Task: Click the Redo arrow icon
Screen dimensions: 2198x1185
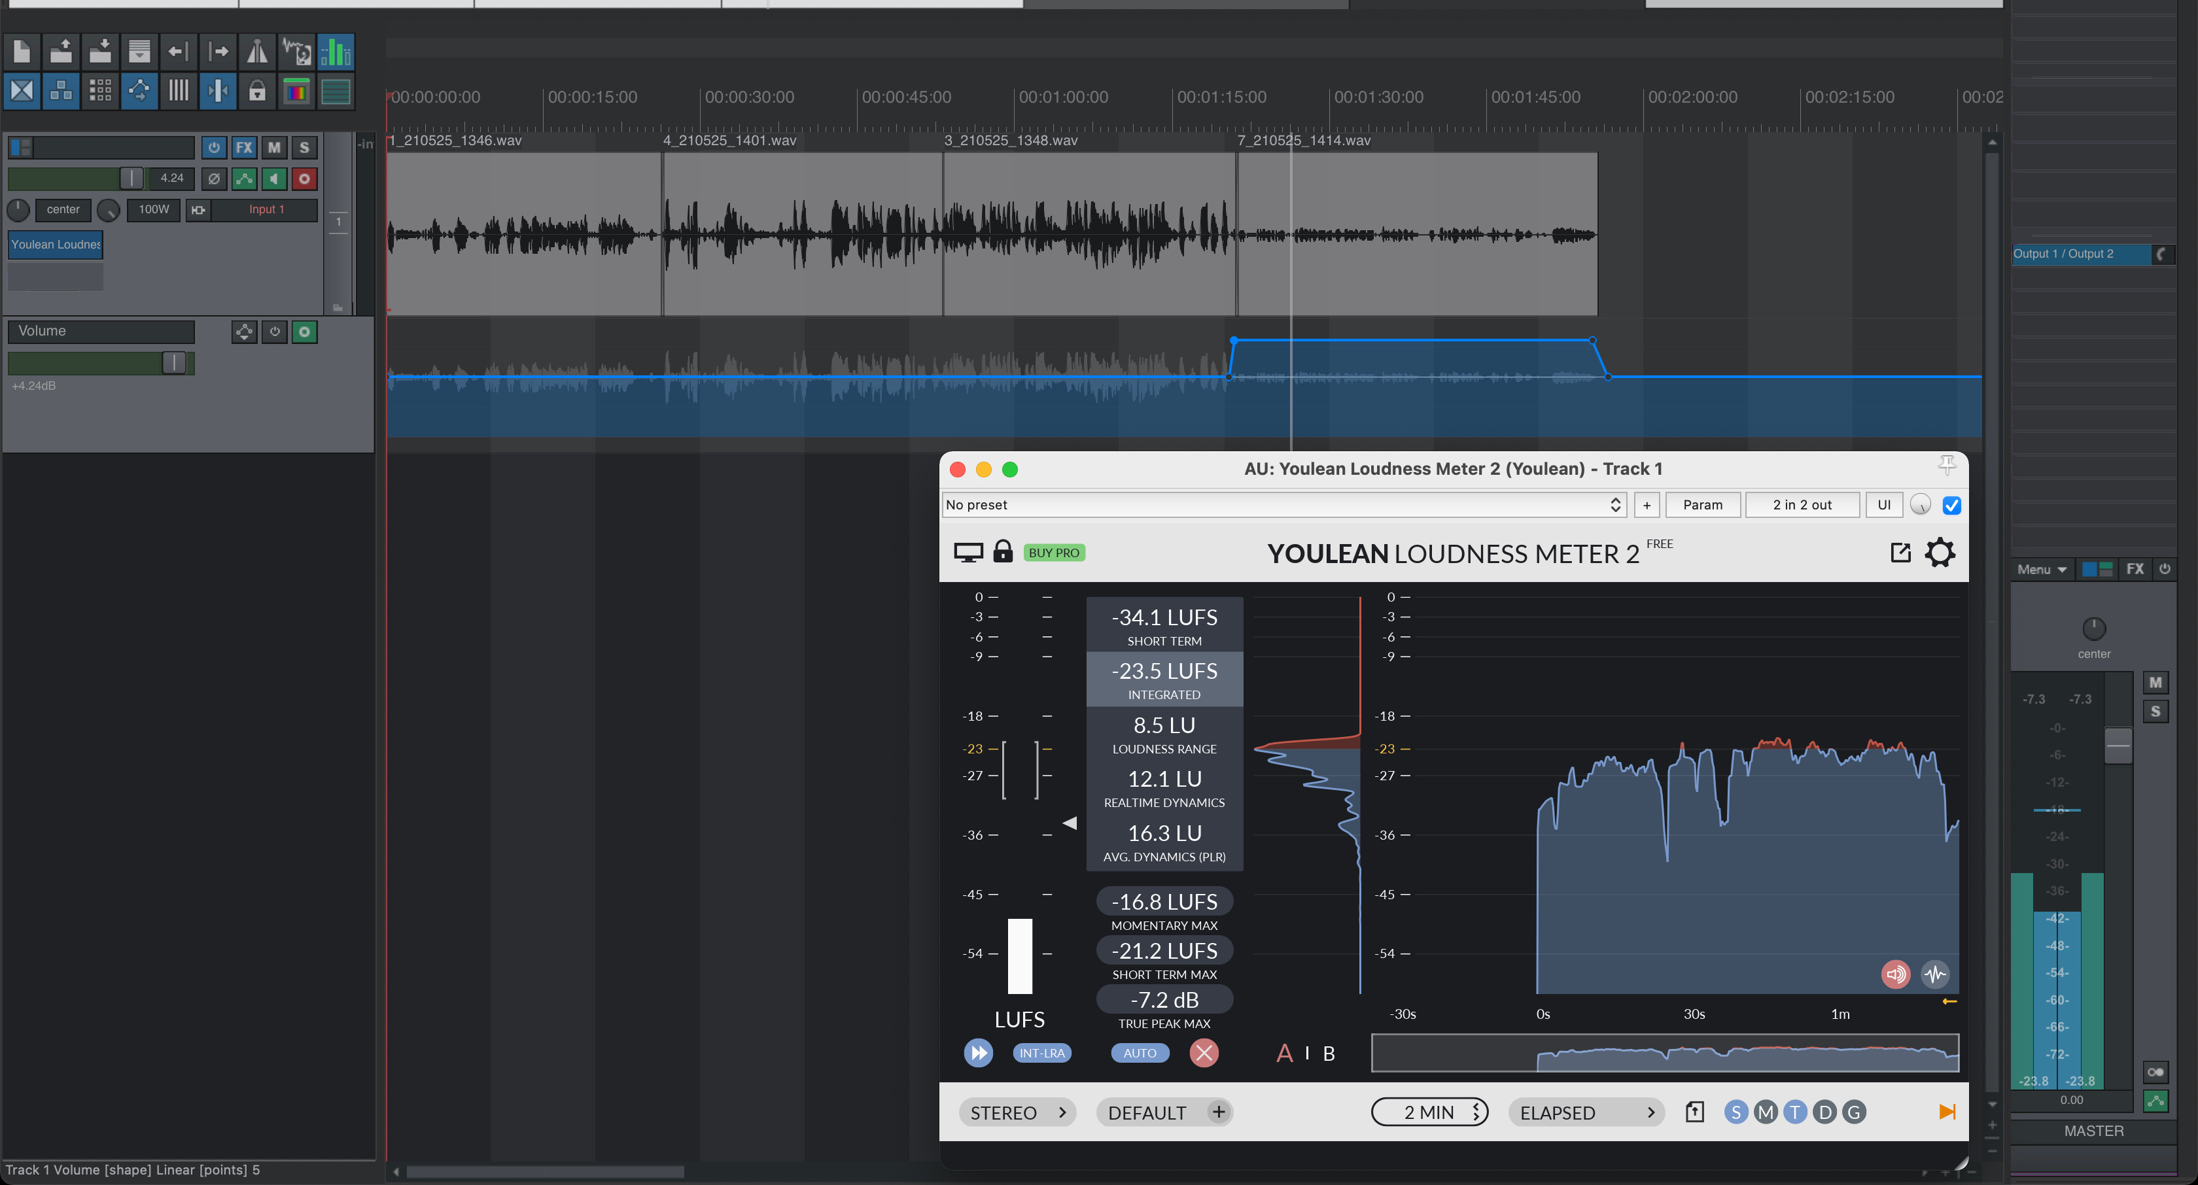Action: 218,52
